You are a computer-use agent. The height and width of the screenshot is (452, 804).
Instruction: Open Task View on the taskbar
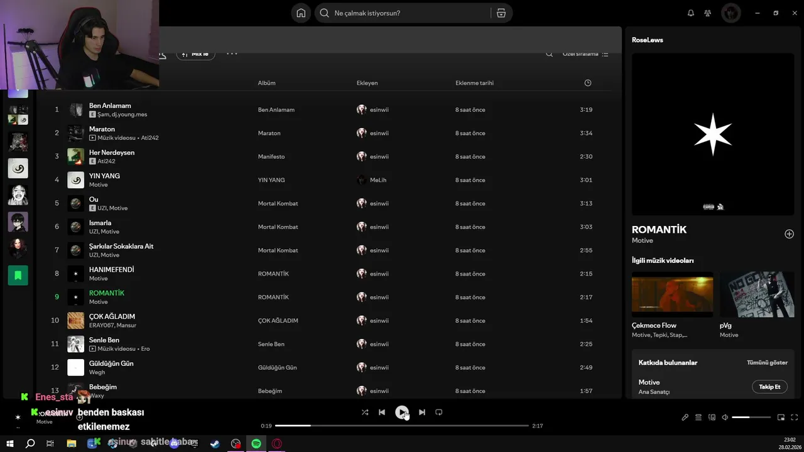[50, 444]
